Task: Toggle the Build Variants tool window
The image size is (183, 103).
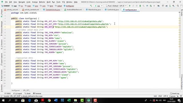Action: click(x=1, y=75)
